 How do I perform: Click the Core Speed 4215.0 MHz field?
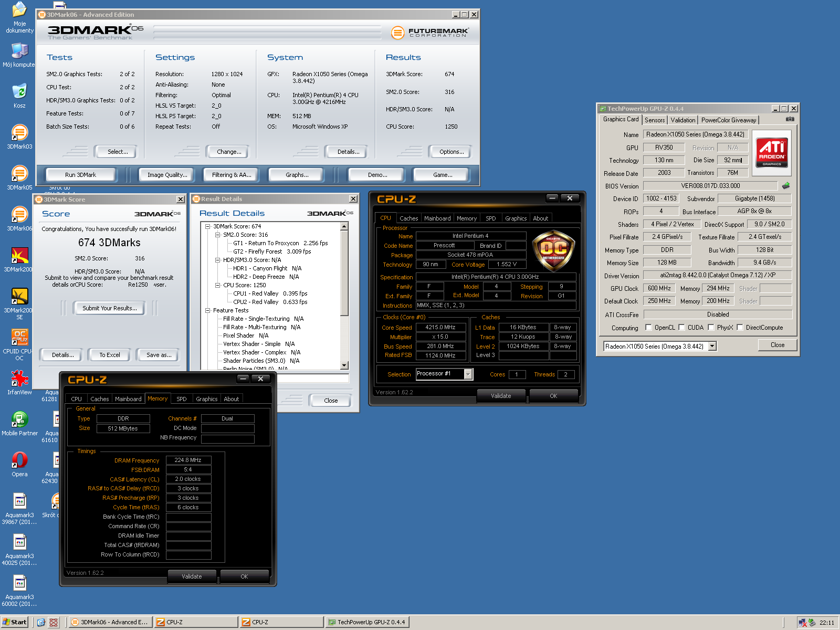click(x=440, y=327)
